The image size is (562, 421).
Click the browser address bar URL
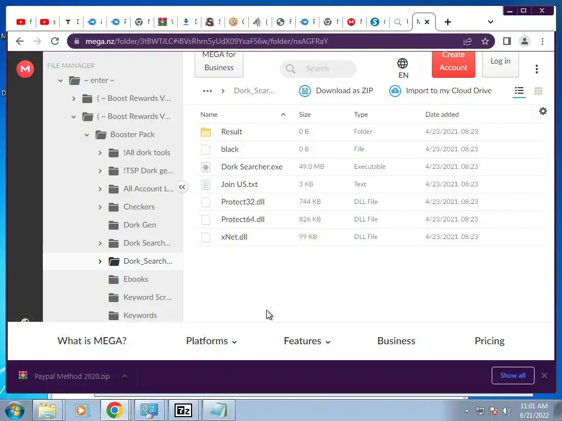pyautogui.click(x=206, y=41)
